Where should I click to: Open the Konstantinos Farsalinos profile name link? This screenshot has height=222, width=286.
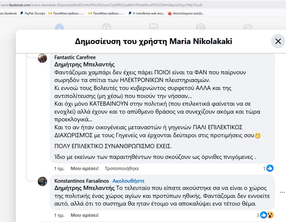click(82, 181)
